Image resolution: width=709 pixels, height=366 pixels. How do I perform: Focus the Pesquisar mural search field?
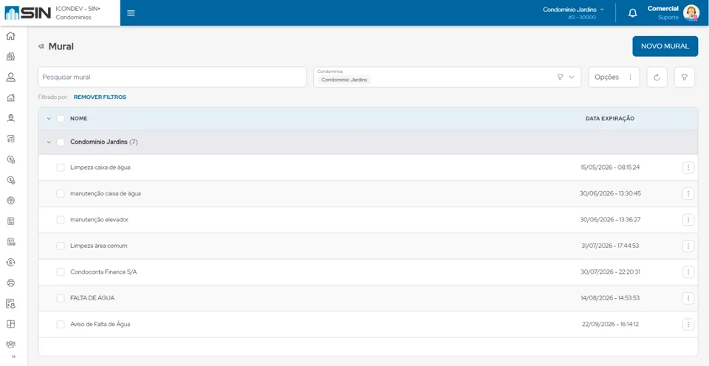pos(172,77)
